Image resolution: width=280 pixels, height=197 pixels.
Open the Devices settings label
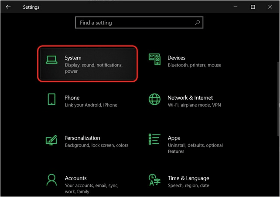point(177,58)
